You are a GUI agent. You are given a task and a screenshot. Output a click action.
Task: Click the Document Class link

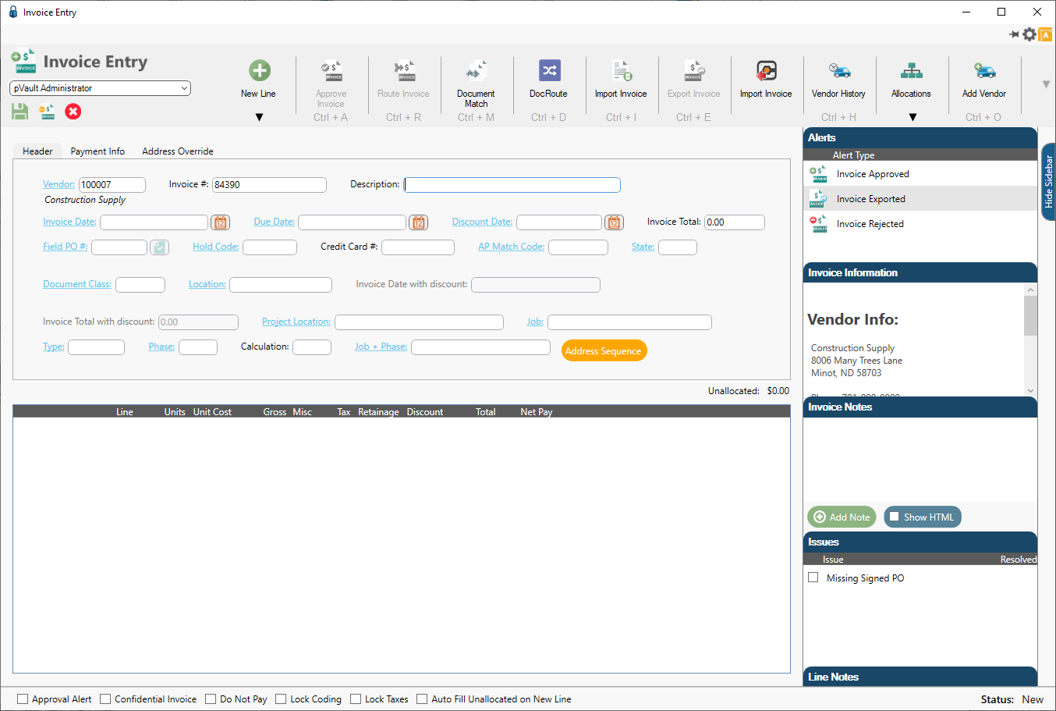point(77,284)
